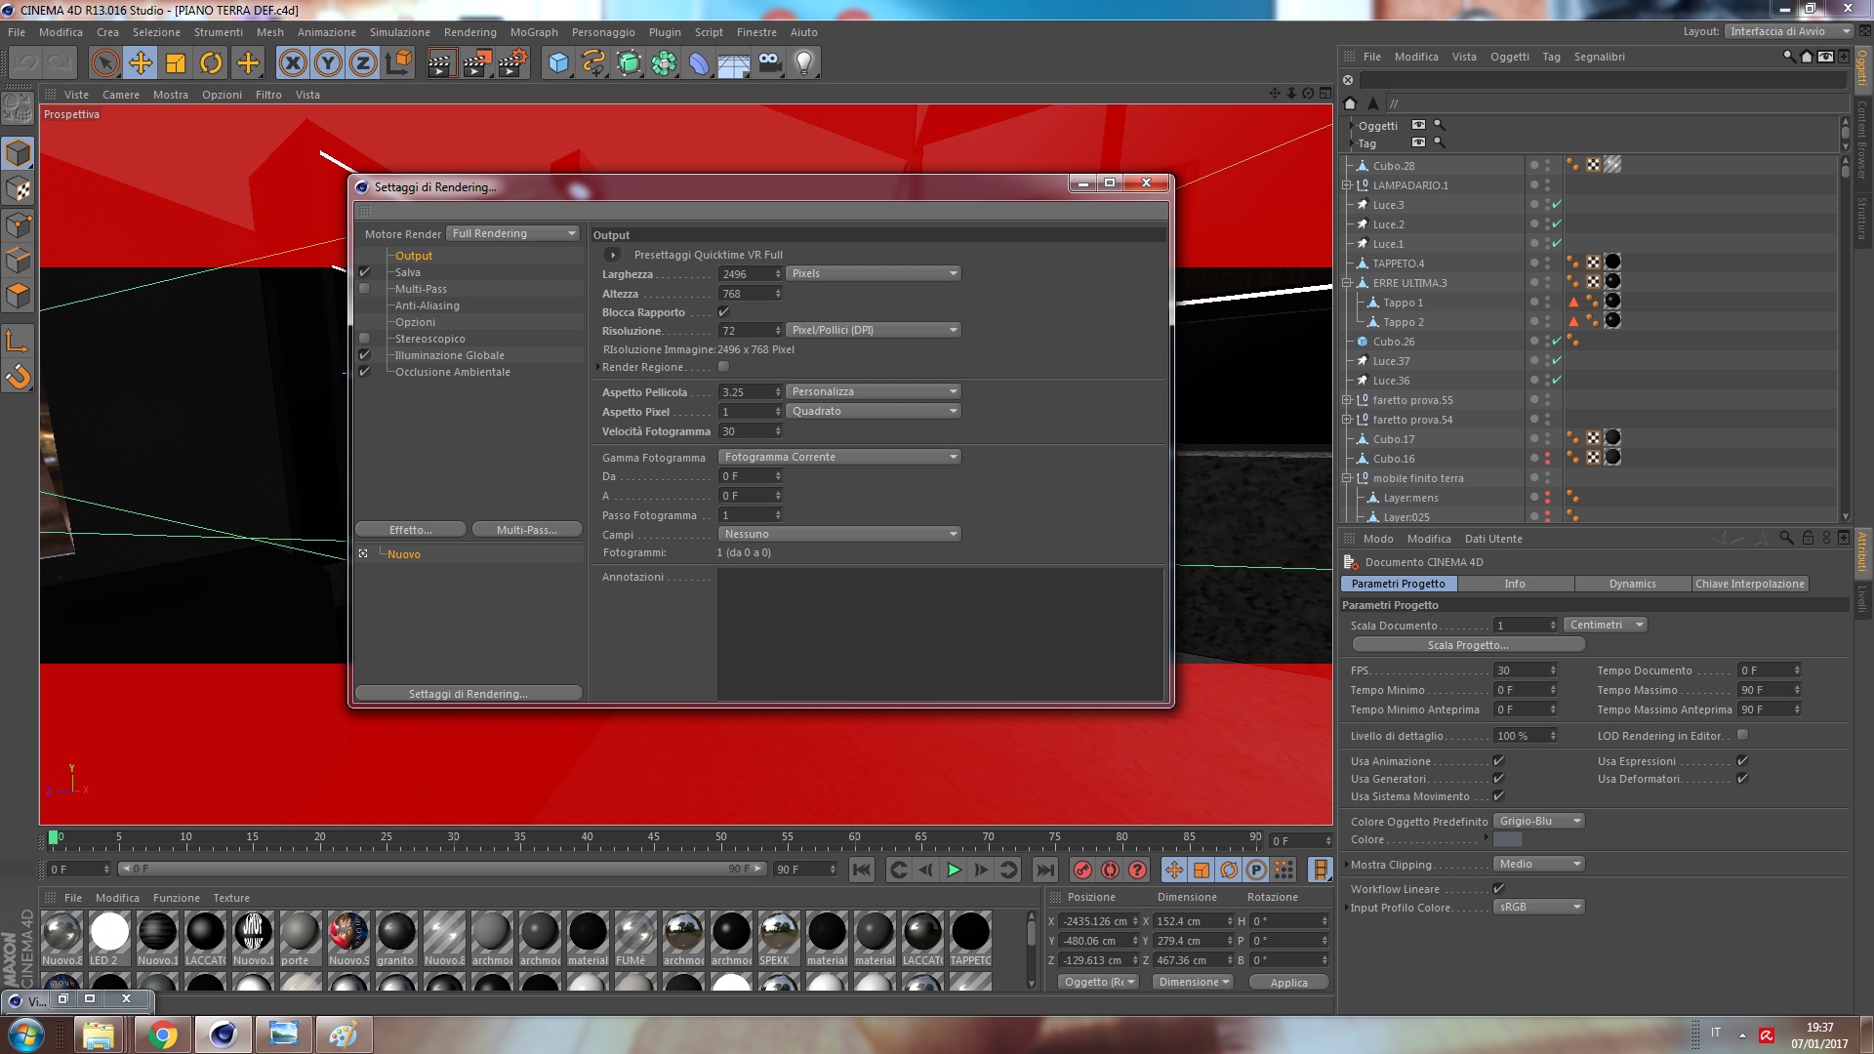
Task: Add a Cube primitive object
Action: point(558,63)
